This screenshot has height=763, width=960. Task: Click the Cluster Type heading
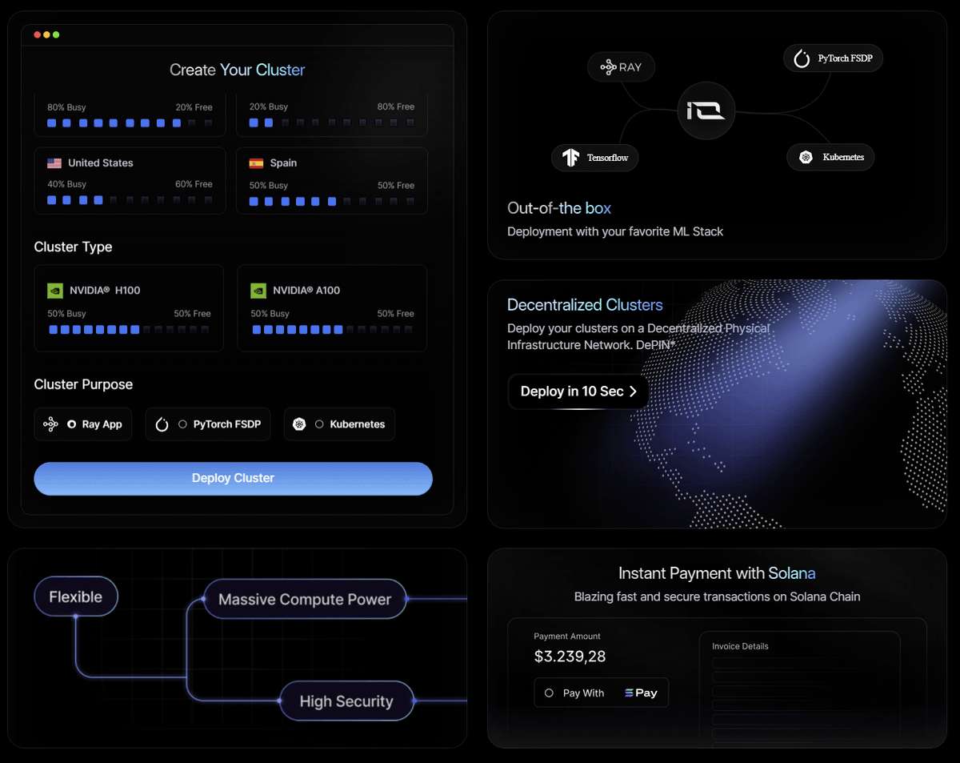point(73,247)
